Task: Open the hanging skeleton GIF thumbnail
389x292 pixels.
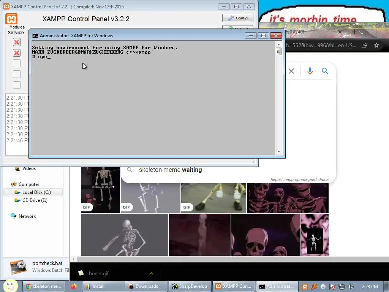Action: click(100, 190)
